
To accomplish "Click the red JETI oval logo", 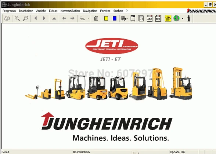I will coord(112,46).
